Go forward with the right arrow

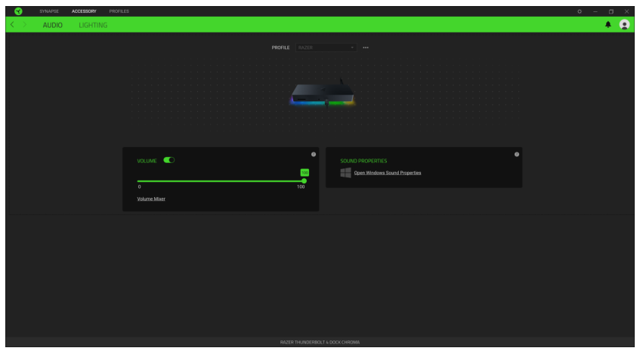(24, 24)
